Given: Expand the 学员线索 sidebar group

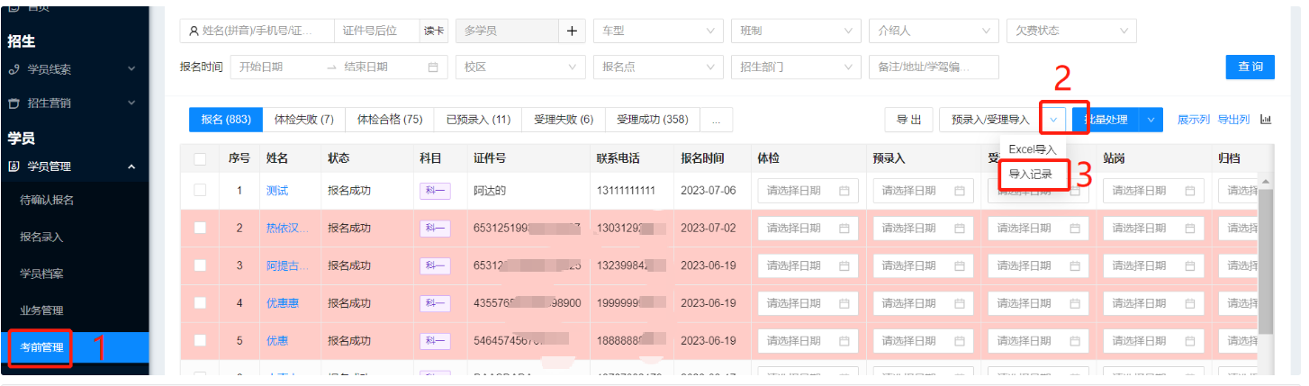Looking at the screenshot, I should pyautogui.click(x=131, y=69).
